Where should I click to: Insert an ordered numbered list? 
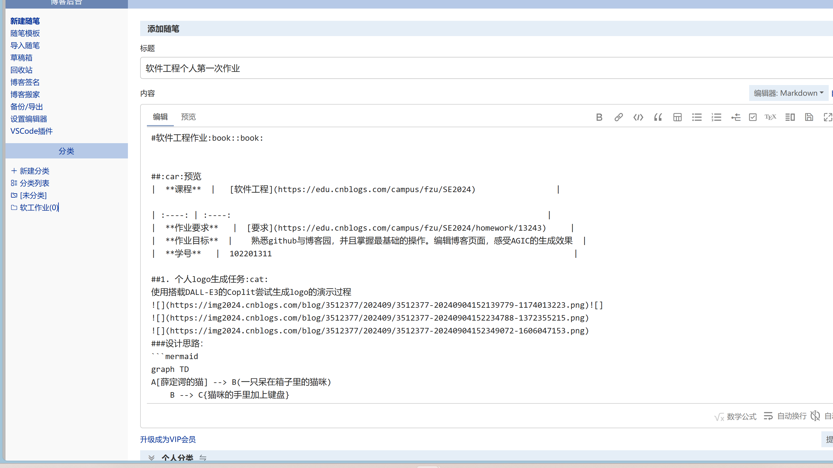point(716,117)
